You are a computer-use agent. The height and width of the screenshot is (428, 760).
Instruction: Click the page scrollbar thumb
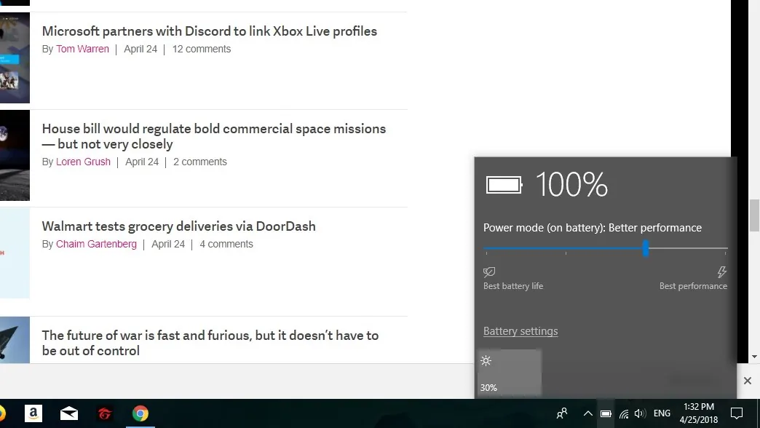754,215
